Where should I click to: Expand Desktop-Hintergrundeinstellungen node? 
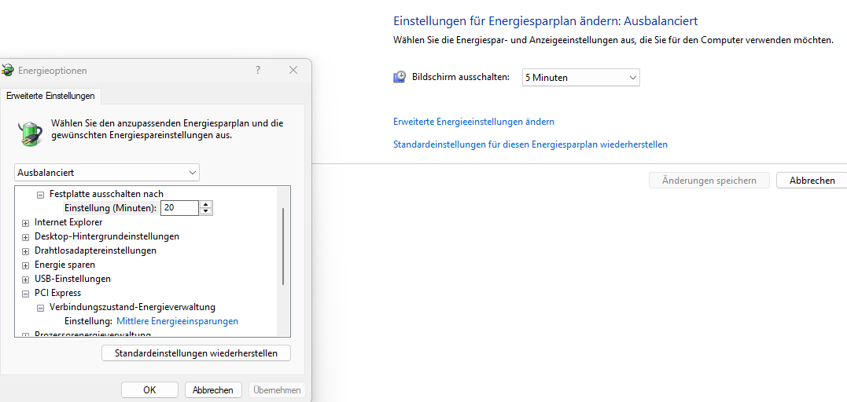click(25, 237)
